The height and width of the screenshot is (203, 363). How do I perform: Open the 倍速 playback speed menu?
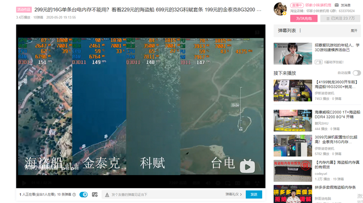coord(196,183)
